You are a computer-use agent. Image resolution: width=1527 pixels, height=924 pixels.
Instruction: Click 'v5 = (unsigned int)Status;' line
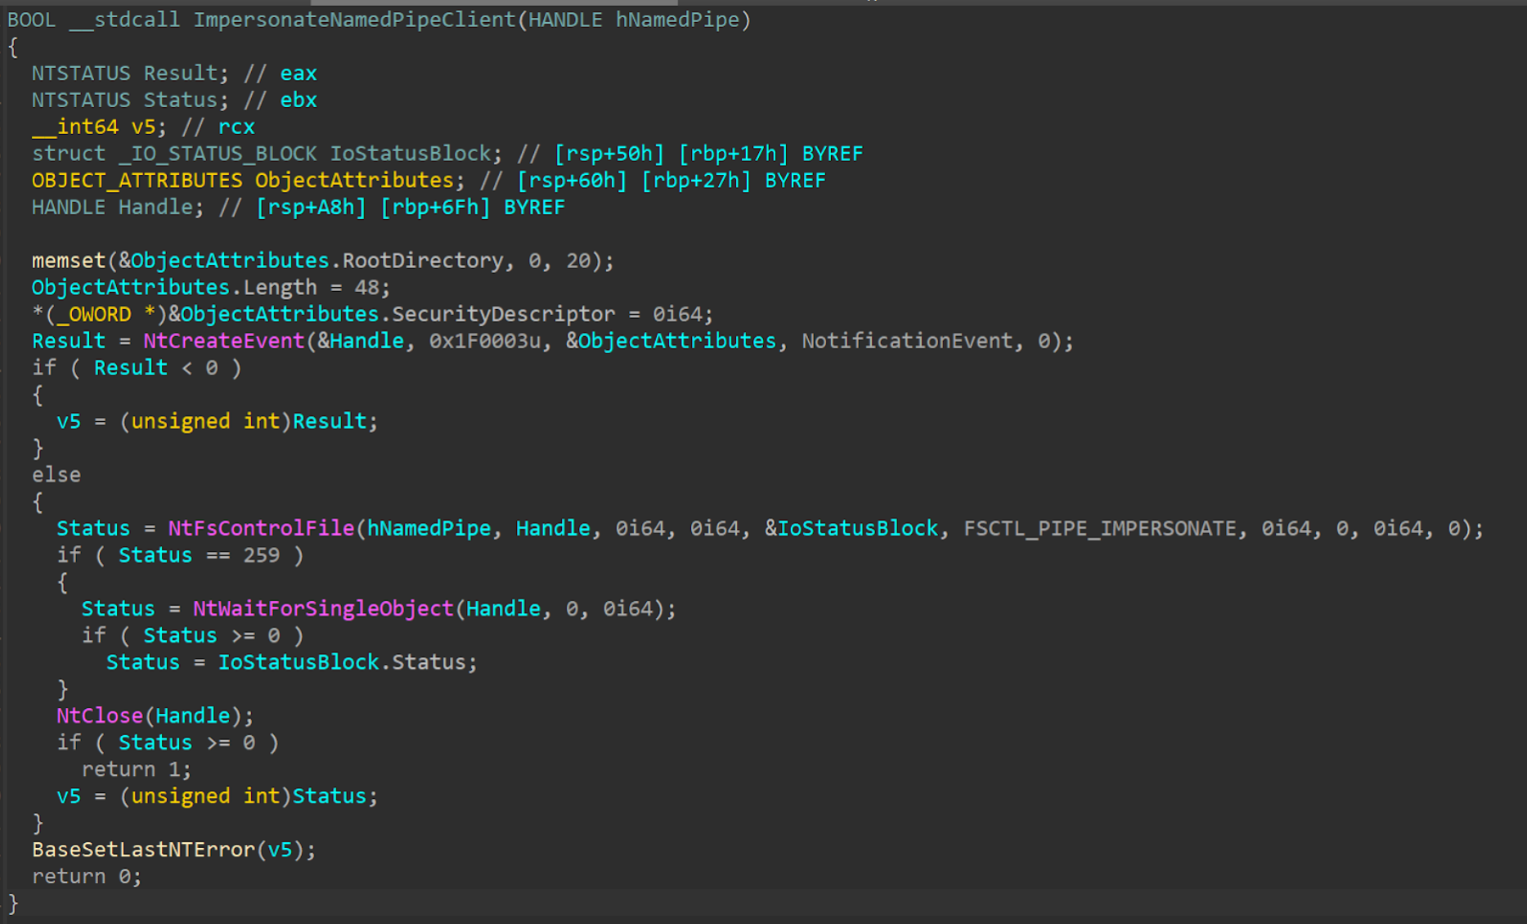(217, 796)
